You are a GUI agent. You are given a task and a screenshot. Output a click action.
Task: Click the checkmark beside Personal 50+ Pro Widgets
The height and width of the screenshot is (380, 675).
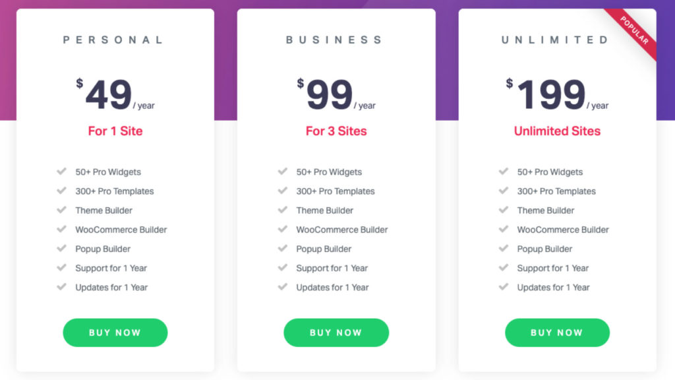[61, 172]
